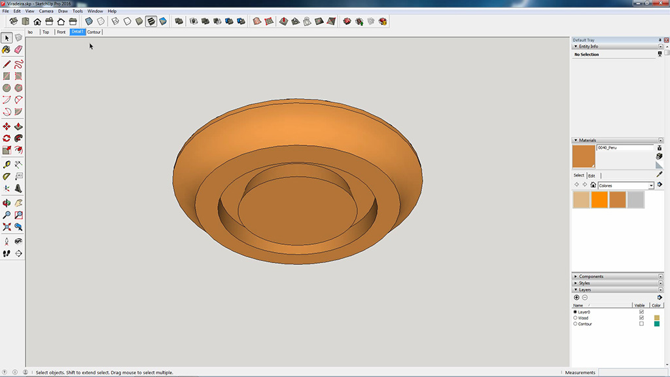The height and width of the screenshot is (377, 670).
Task: Open the Draw menu
Action: pos(63,11)
